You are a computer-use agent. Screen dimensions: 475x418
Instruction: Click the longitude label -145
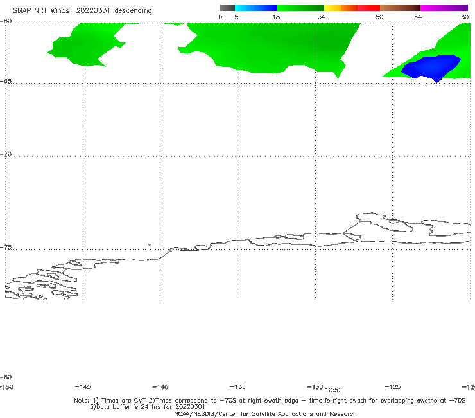tap(83, 386)
